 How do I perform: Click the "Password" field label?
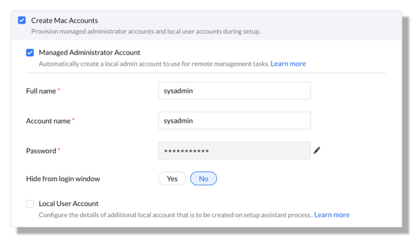(41, 151)
